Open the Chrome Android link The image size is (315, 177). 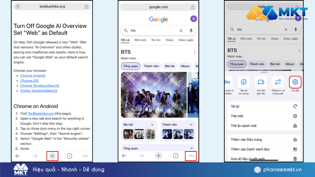click(33, 76)
